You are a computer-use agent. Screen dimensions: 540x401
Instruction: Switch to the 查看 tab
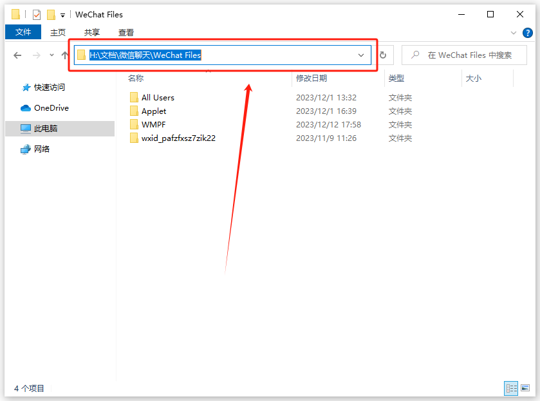(126, 32)
